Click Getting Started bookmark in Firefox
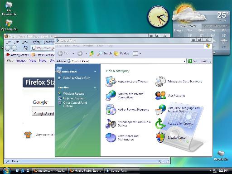 click(x=17, y=55)
